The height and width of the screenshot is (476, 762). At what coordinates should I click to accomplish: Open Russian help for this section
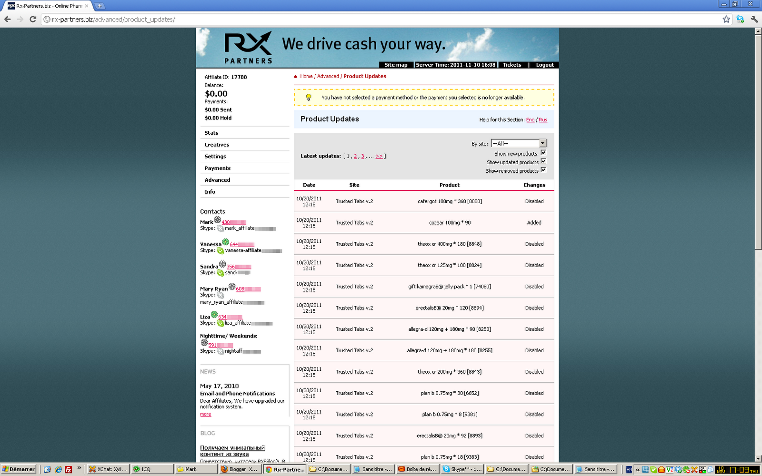click(x=543, y=120)
